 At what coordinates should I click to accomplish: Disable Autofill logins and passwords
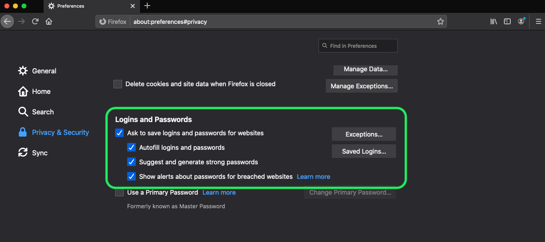131,148
